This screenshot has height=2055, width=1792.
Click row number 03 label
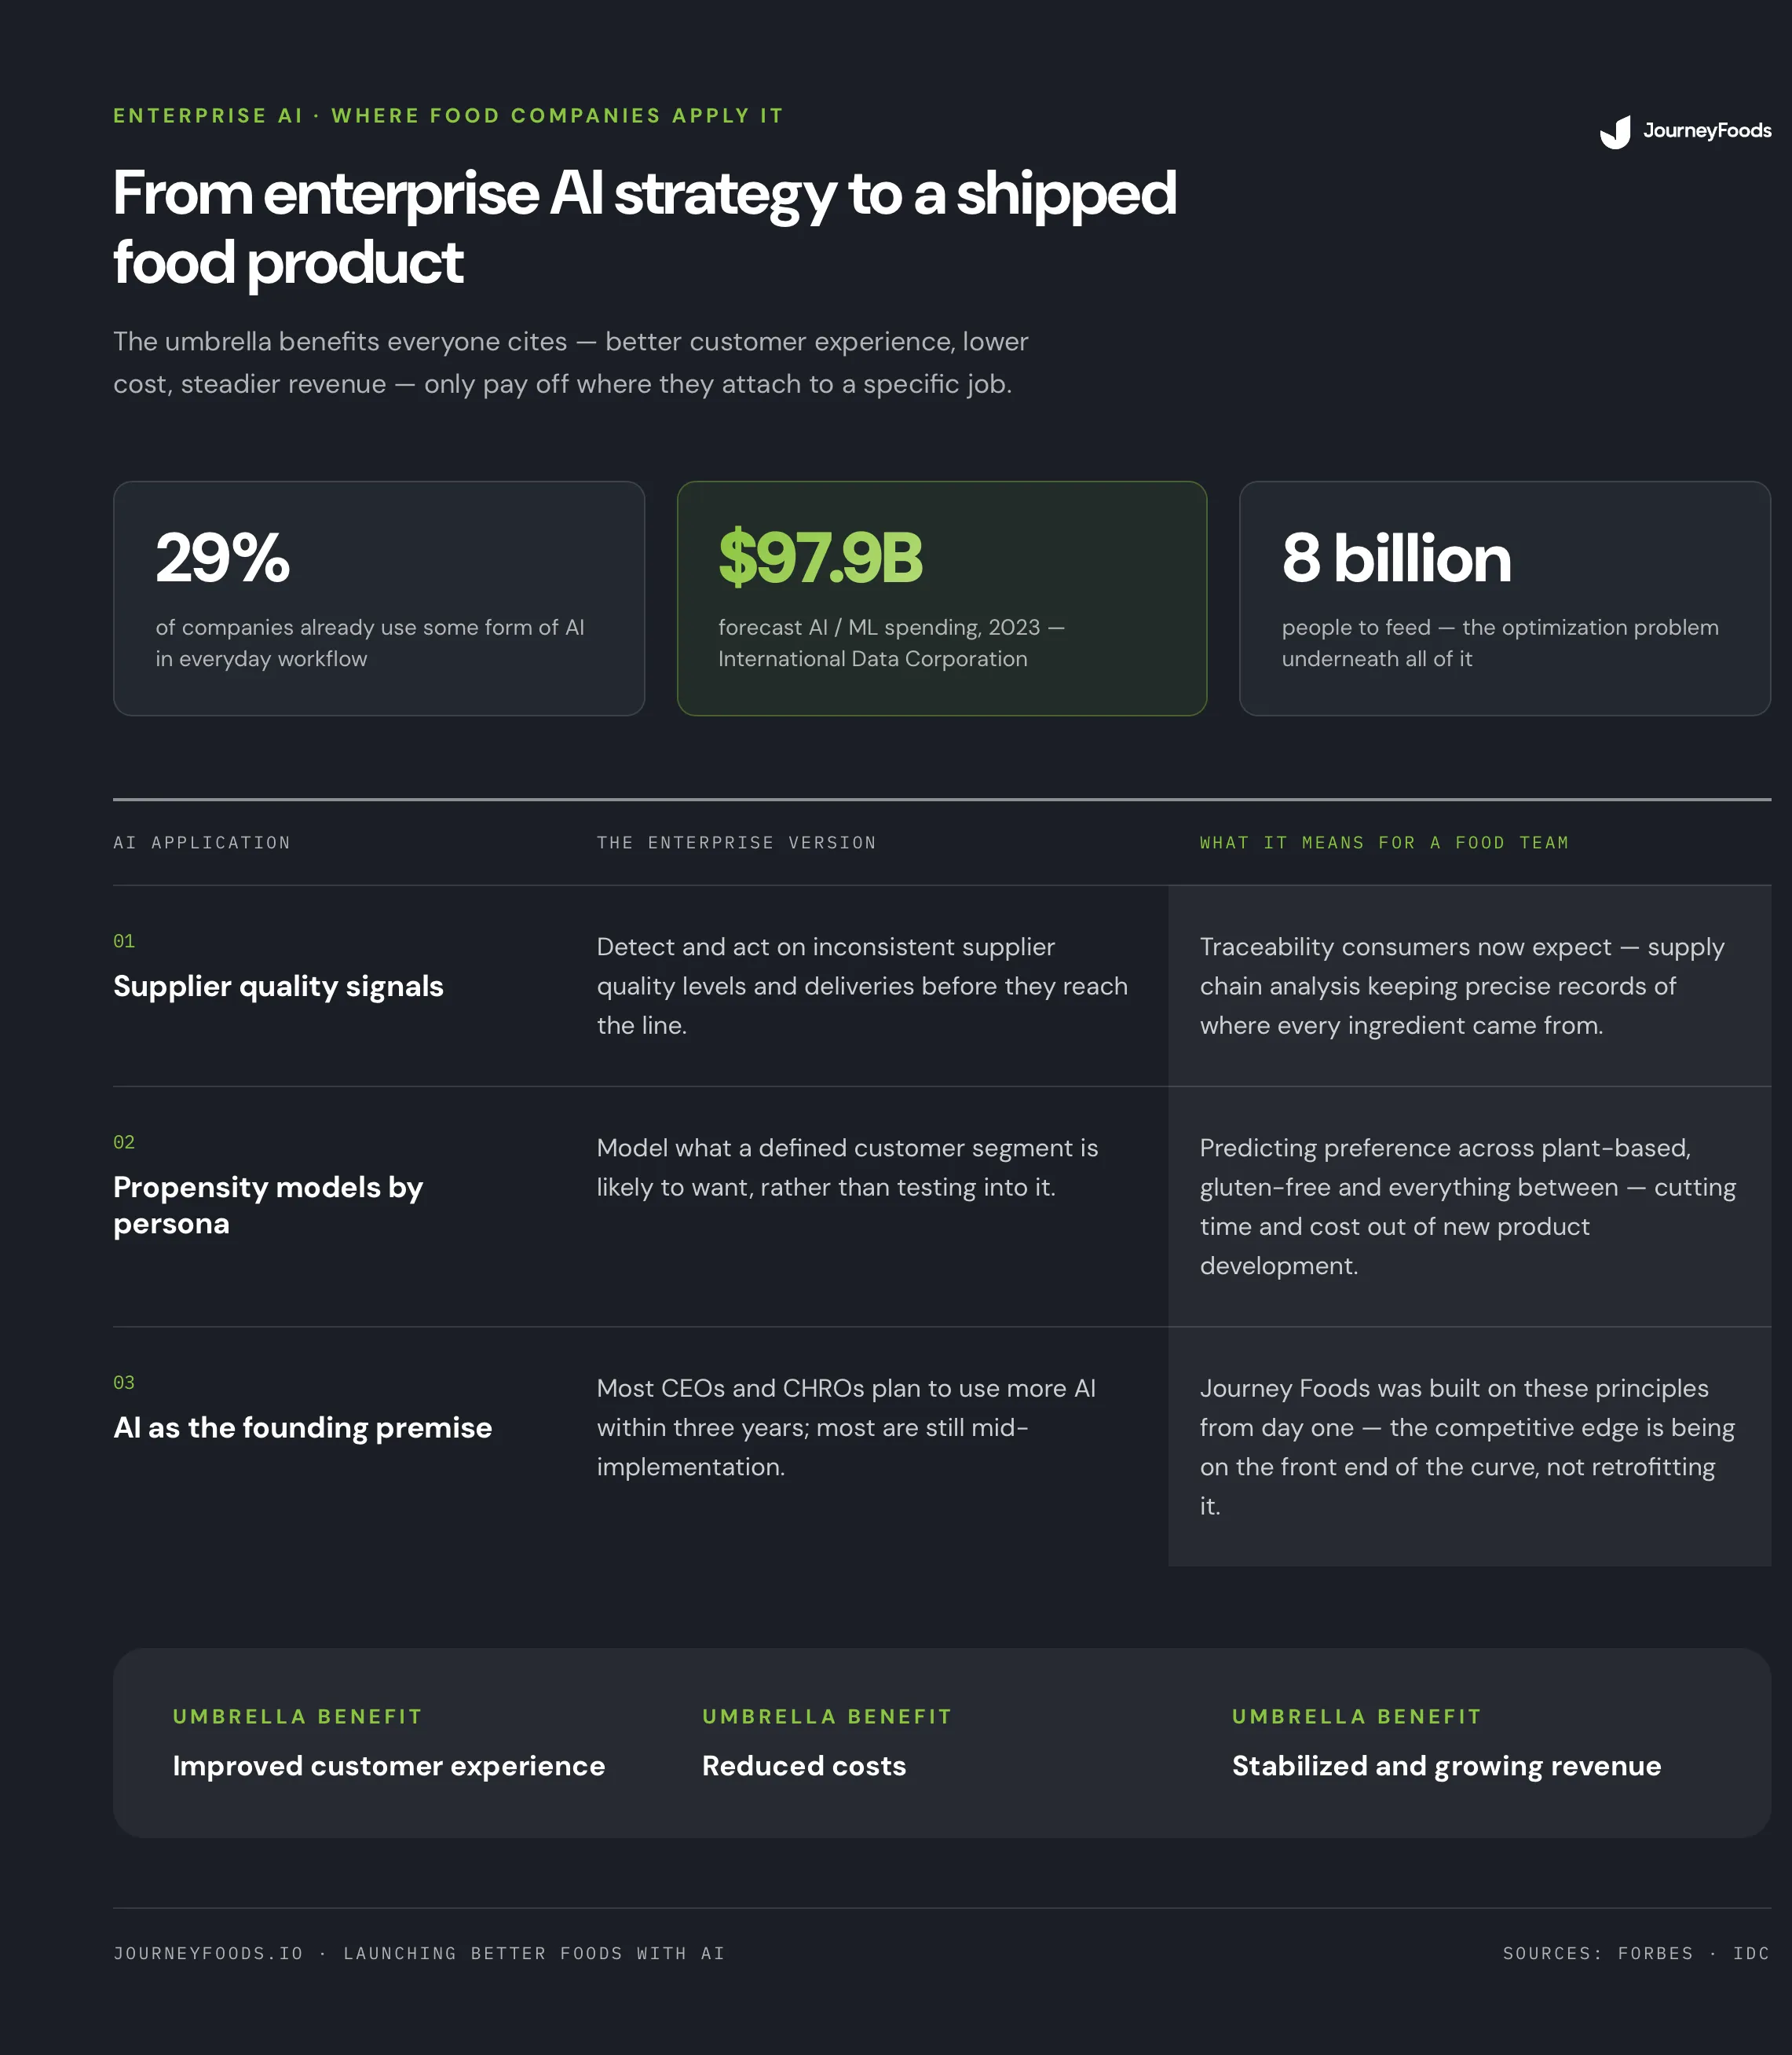point(124,1383)
